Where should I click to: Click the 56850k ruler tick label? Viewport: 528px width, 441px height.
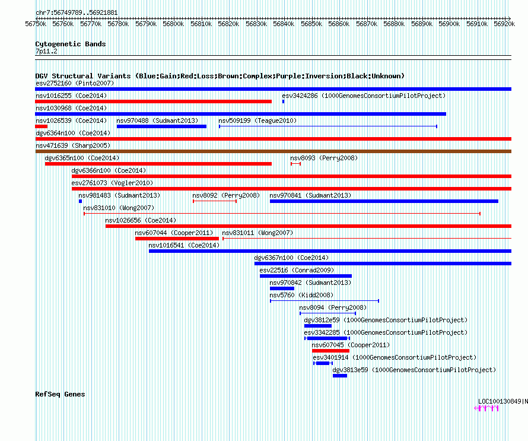click(311, 24)
